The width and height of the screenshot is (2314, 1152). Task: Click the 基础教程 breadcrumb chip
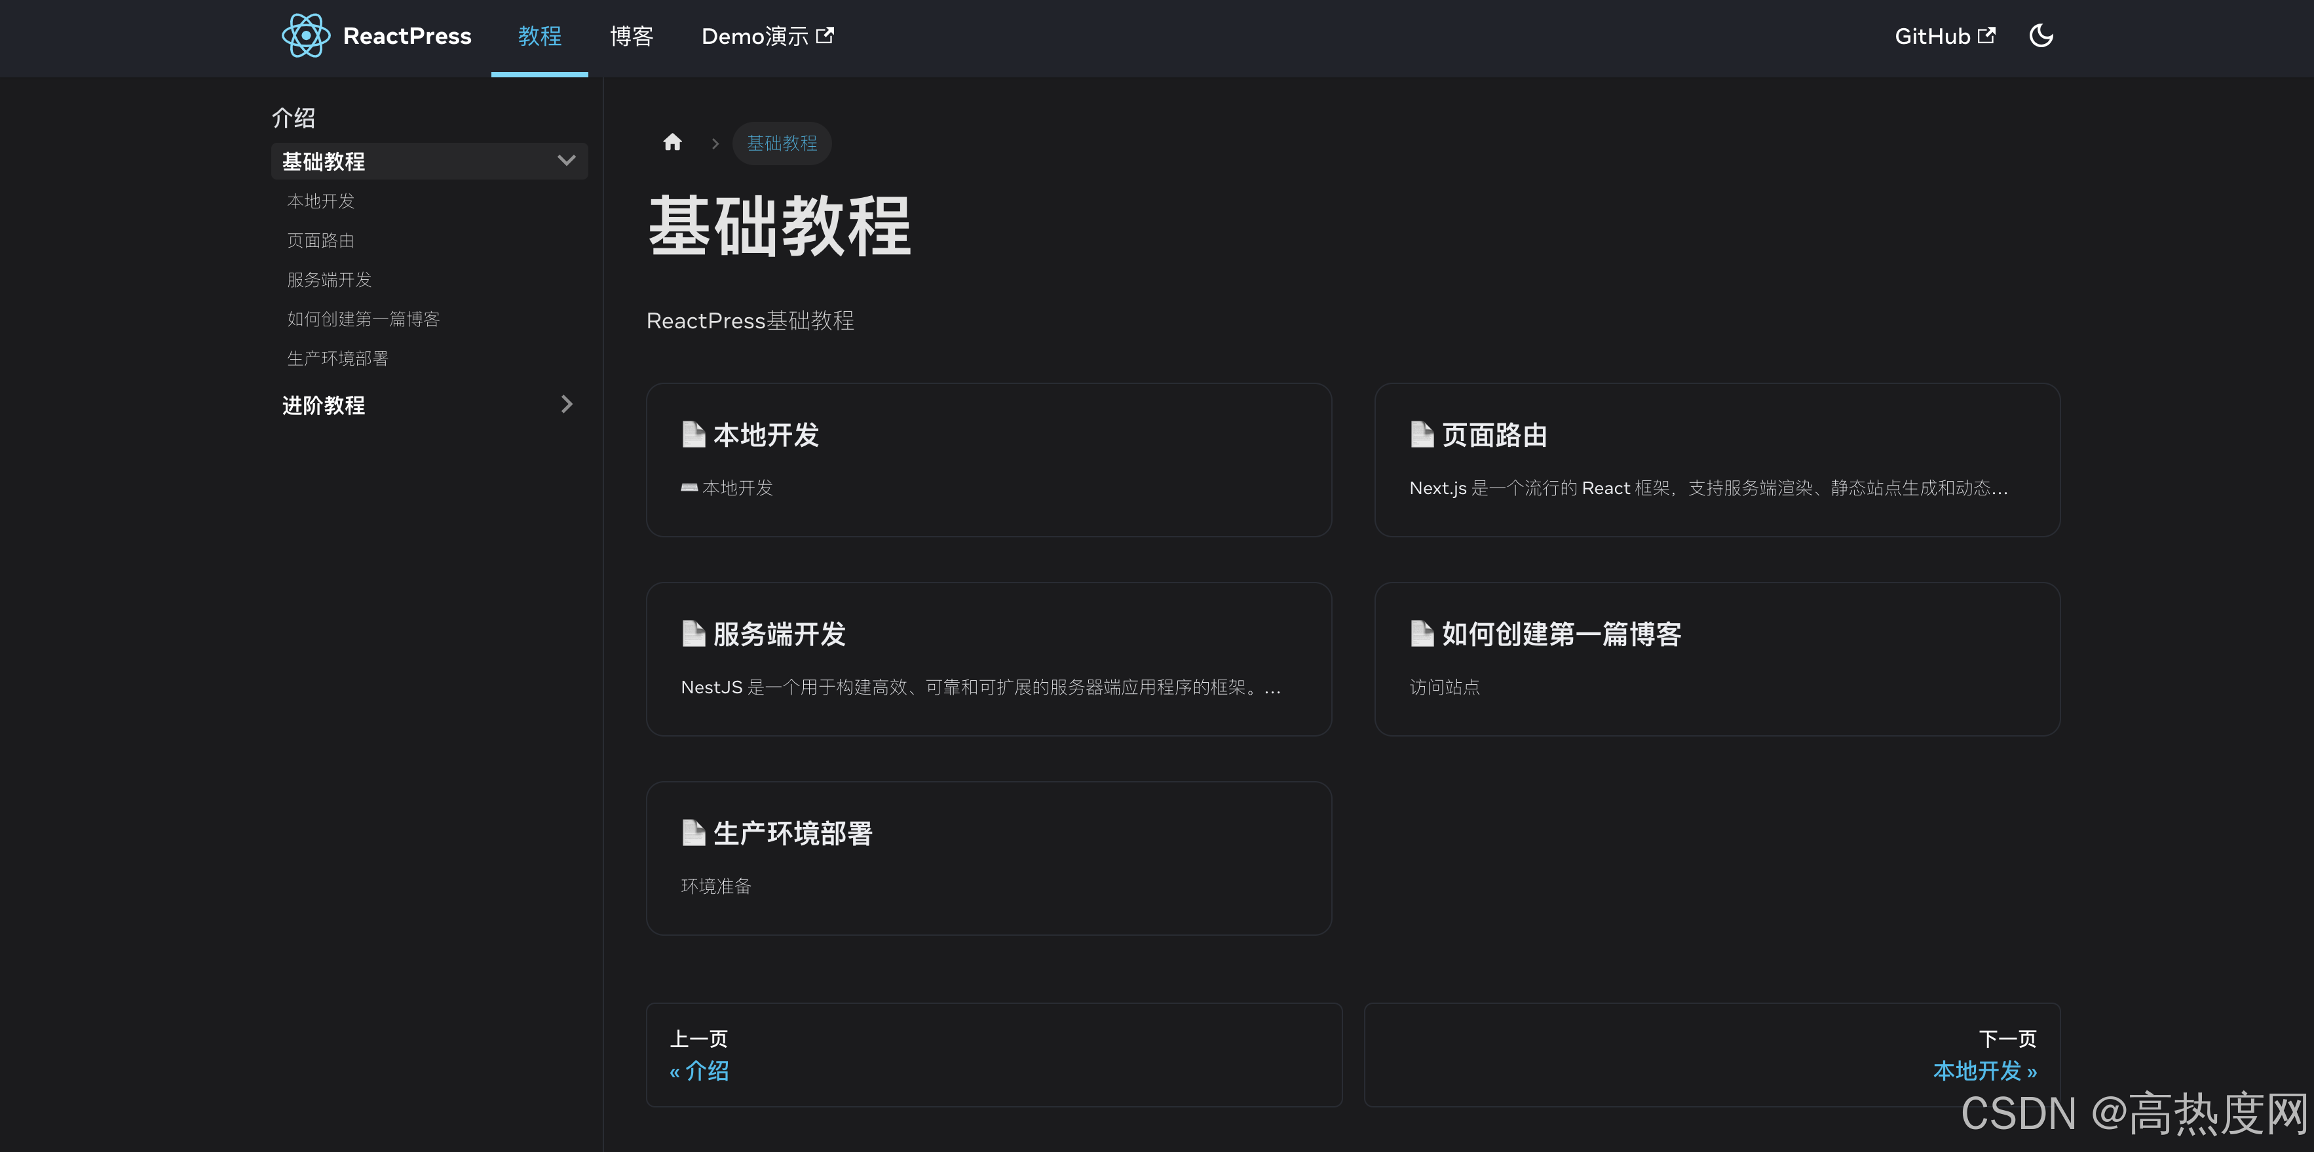click(782, 143)
